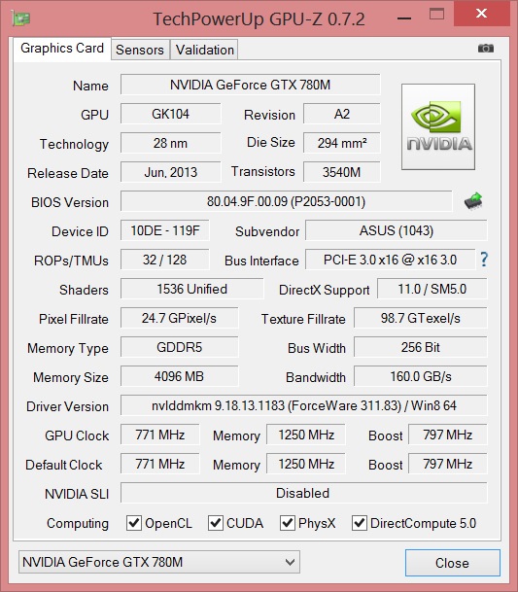Click the Close button

453,563
